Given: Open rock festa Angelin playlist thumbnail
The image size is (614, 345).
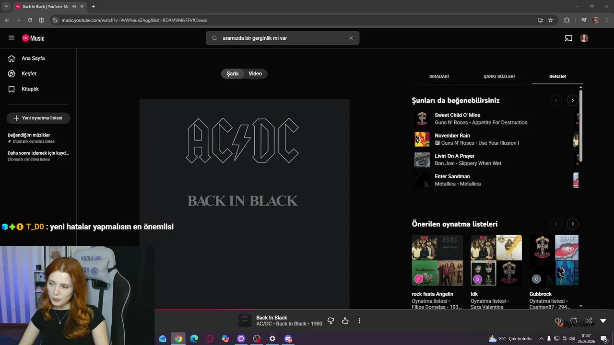Looking at the screenshot, I should pos(437,260).
